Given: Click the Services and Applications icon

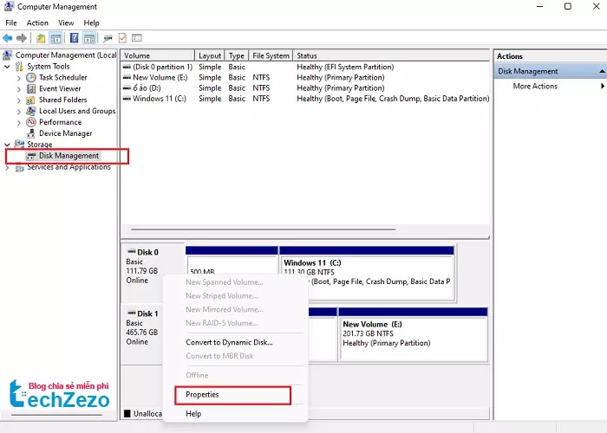Looking at the screenshot, I should [19, 167].
